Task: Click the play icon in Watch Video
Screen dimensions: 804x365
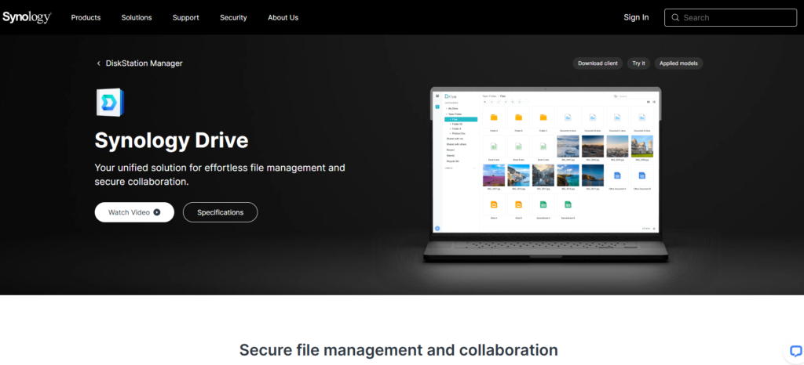Action: [x=157, y=212]
